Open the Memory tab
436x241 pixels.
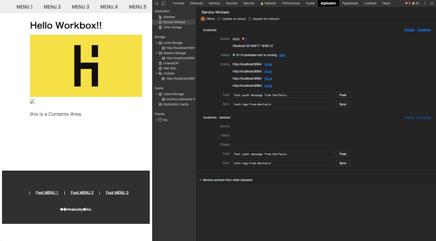[x=215, y=3]
